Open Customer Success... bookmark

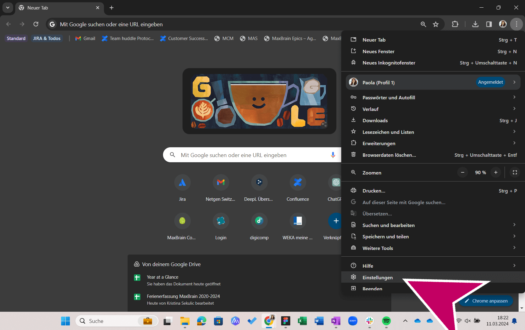pos(184,38)
